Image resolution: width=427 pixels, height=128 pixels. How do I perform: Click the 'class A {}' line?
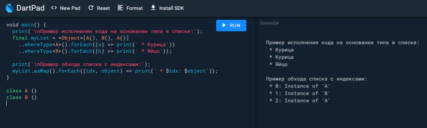[22, 91]
